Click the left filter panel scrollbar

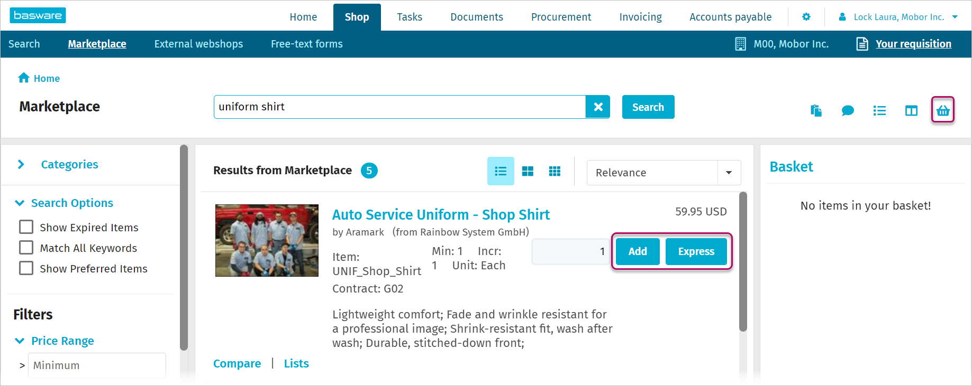[184, 248]
